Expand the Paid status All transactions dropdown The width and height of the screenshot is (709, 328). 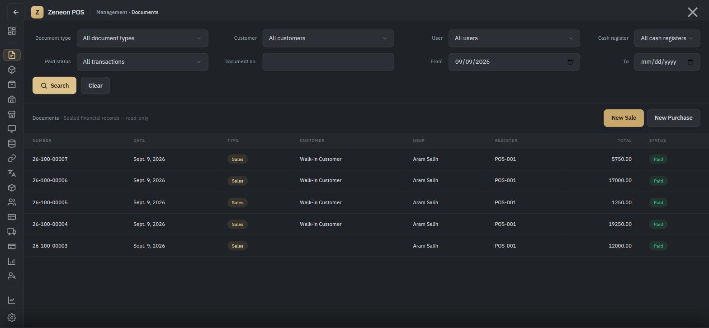[142, 62]
